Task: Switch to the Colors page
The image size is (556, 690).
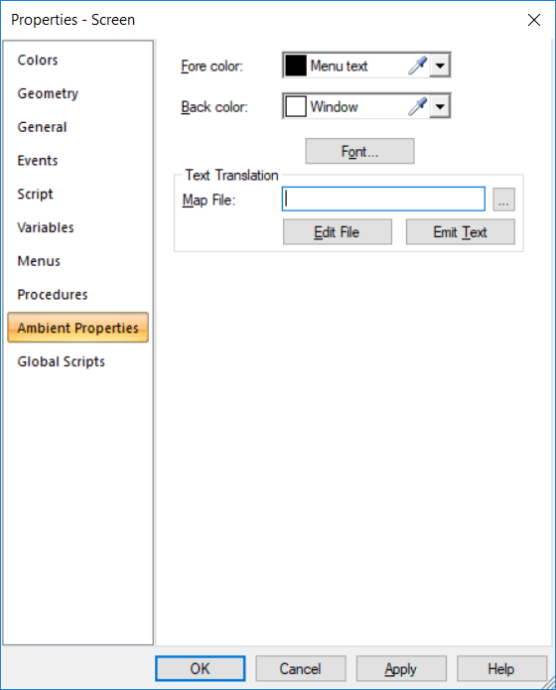Action: (x=38, y=60)
